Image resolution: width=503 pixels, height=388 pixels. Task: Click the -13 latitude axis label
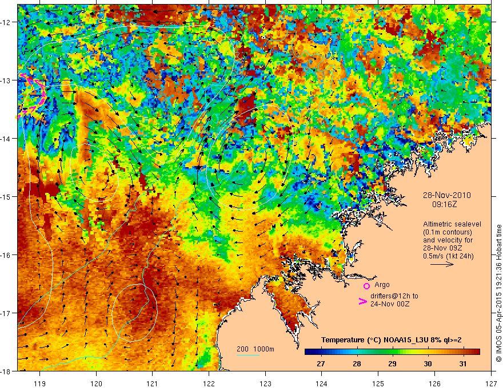[6, 80]
